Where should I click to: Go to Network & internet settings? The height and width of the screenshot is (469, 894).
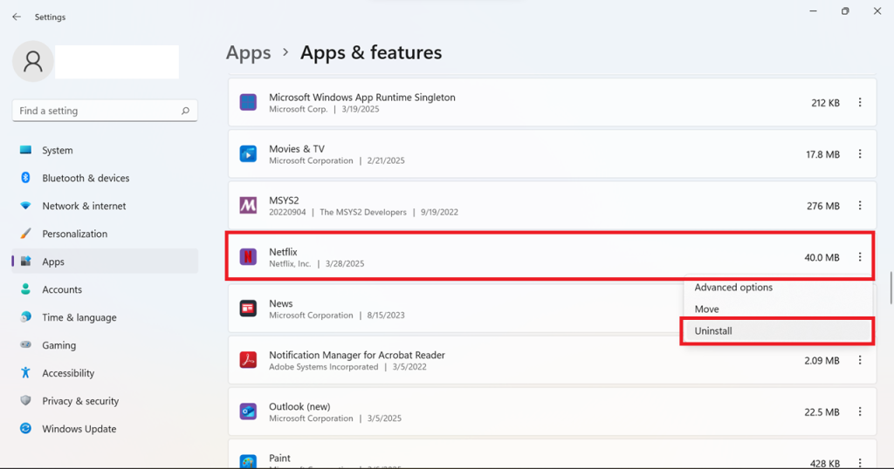pos(105,206)
